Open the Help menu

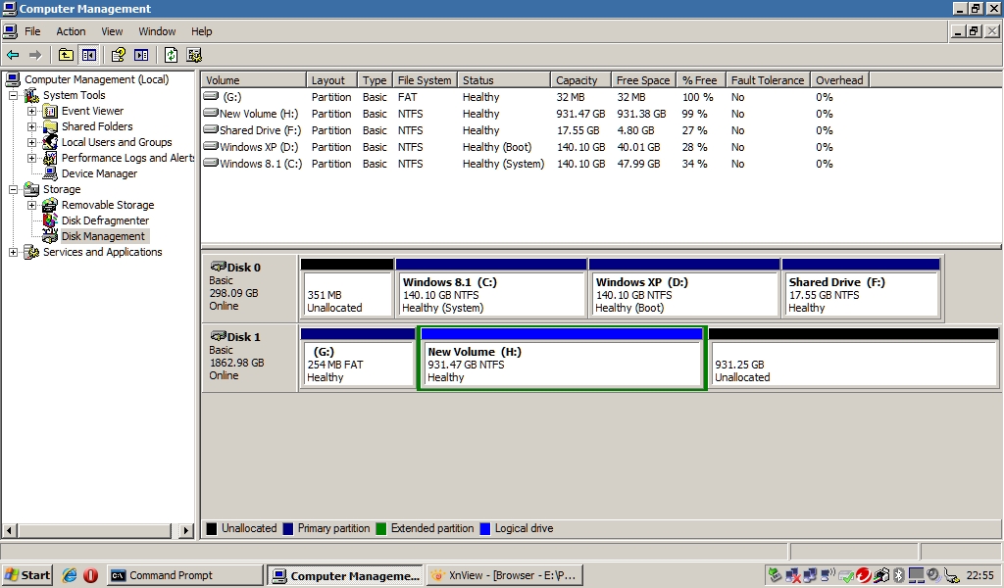201,31
